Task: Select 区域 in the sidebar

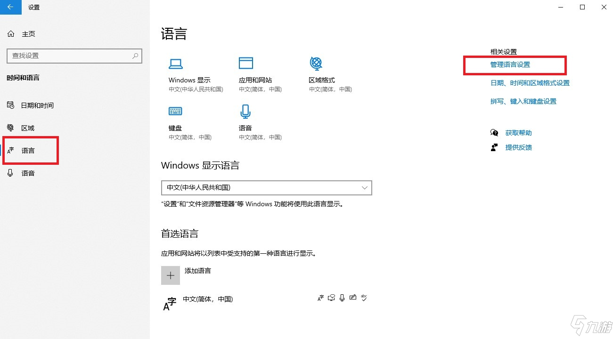Action: 28,128
